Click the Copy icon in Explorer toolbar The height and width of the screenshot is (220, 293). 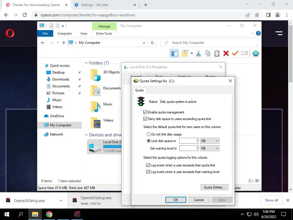coord(208,54)
